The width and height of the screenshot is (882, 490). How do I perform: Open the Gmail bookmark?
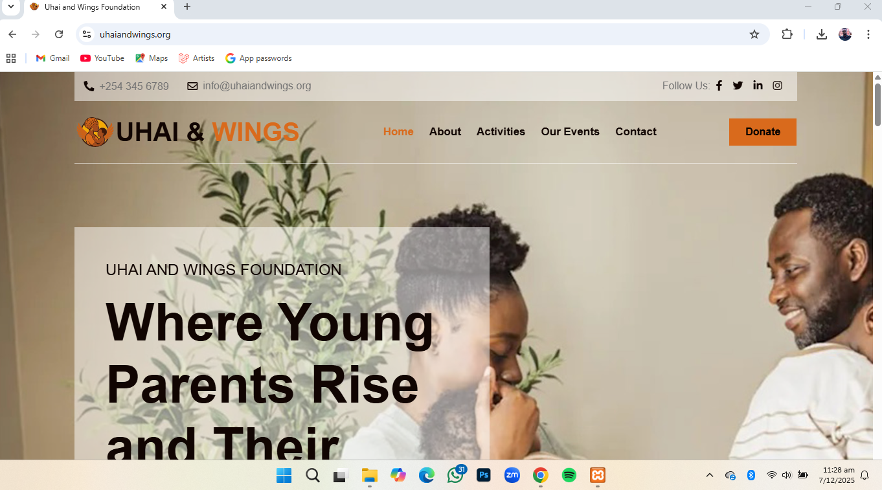tap(52, 58)
